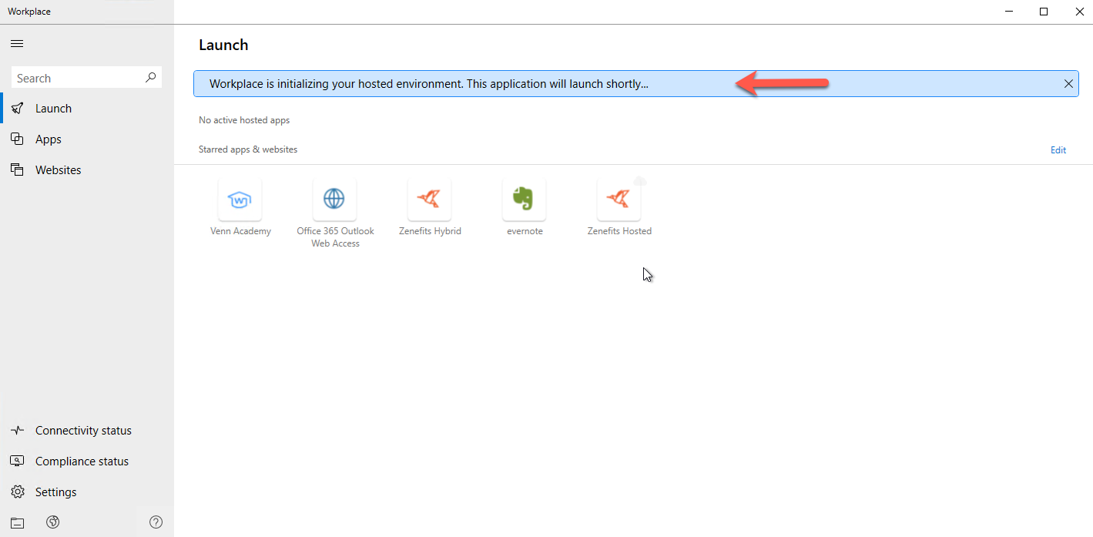Open the Launch section in sidebar
Image resolution: width=1093 pixels, height=537 pixels.
coord(53,109)
